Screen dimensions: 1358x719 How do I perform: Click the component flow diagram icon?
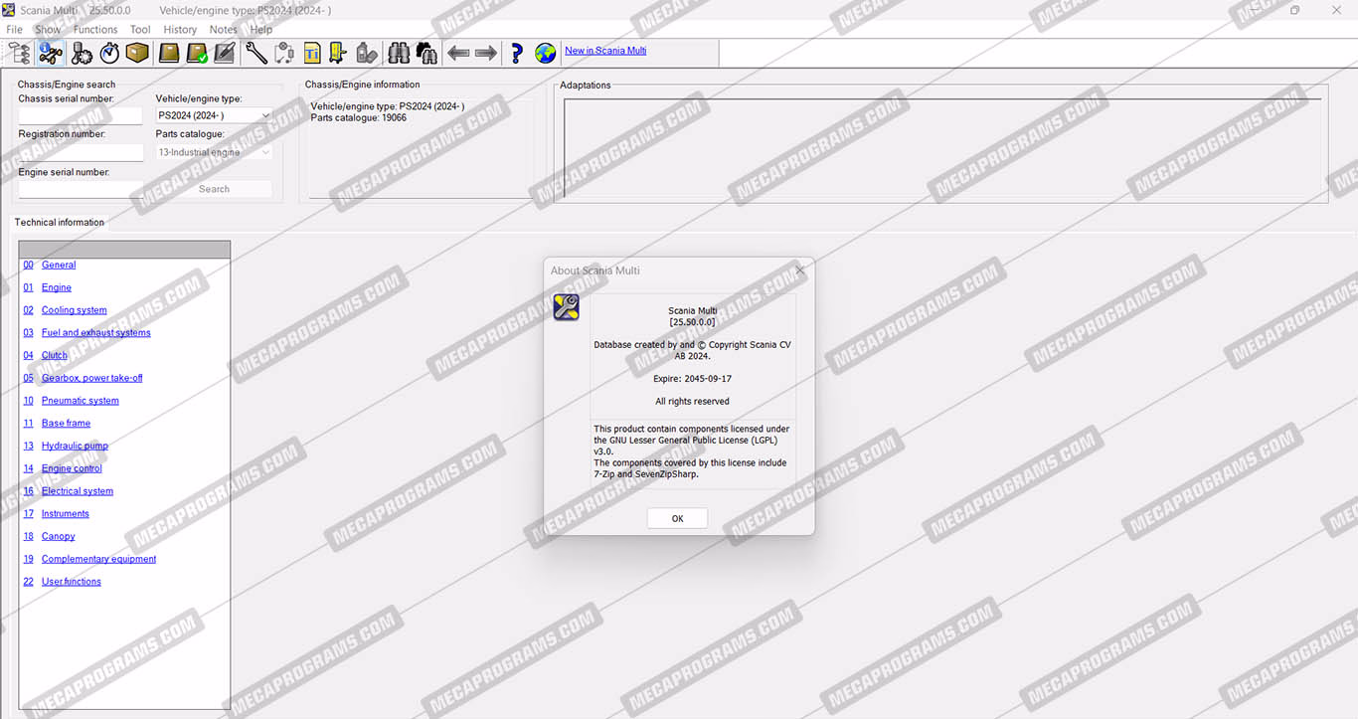[x=284, y=53]
